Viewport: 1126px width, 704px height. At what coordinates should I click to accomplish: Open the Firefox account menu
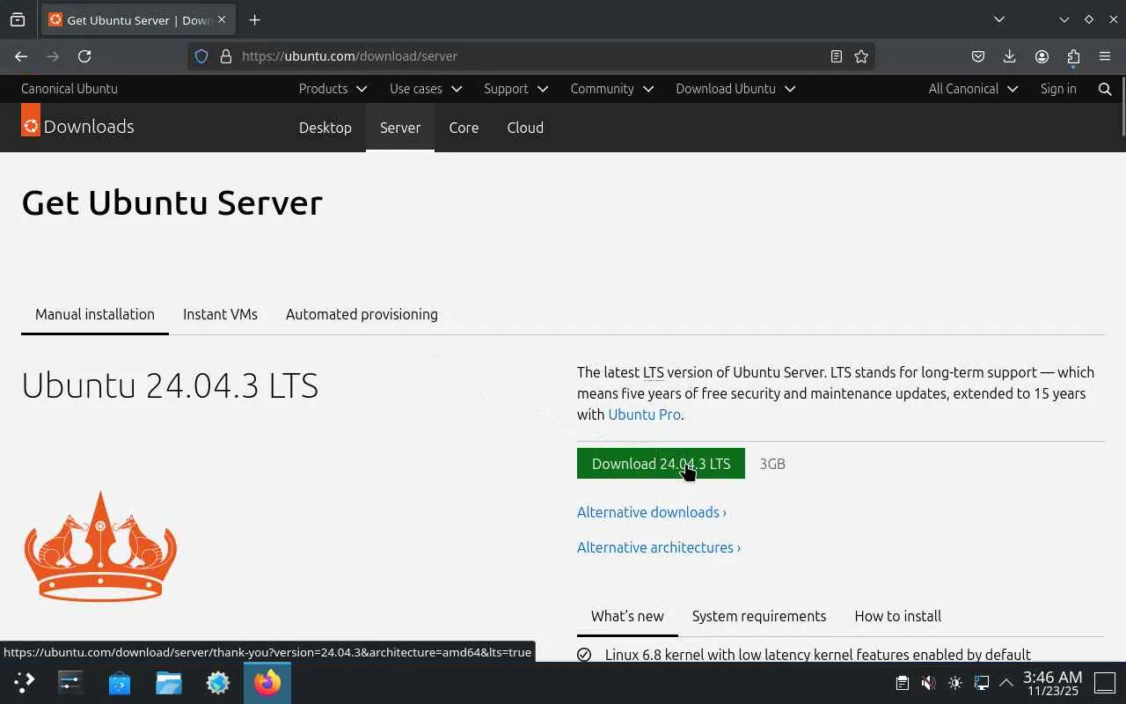point(1042,56)
